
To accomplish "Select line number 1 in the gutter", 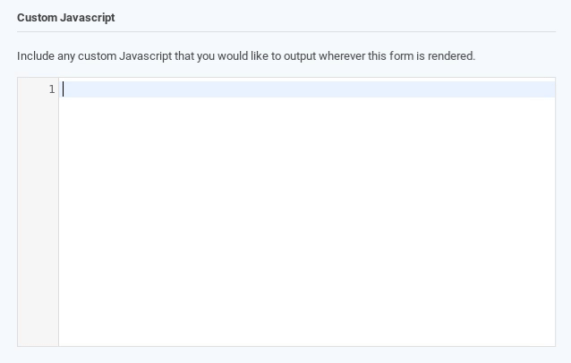I will [52, 89].
